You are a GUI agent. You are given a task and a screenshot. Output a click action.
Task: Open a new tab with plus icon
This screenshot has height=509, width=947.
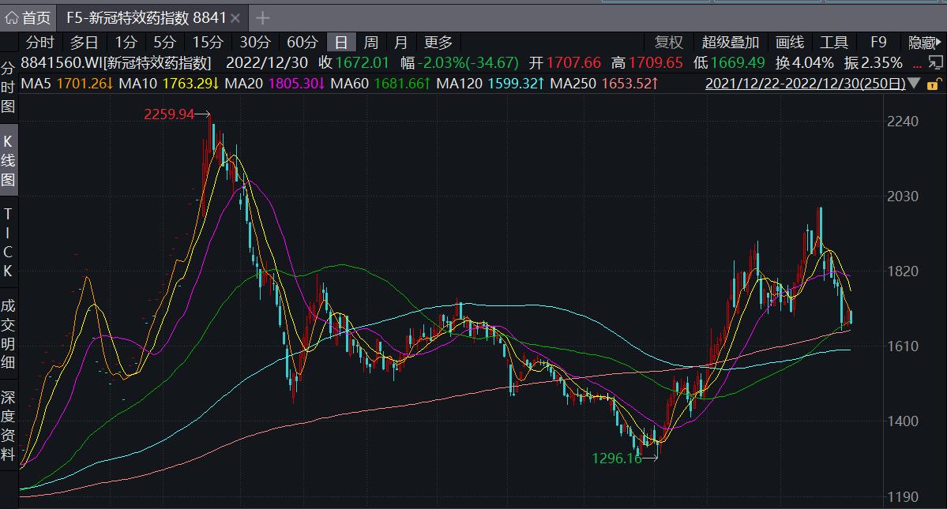point(263,17)
